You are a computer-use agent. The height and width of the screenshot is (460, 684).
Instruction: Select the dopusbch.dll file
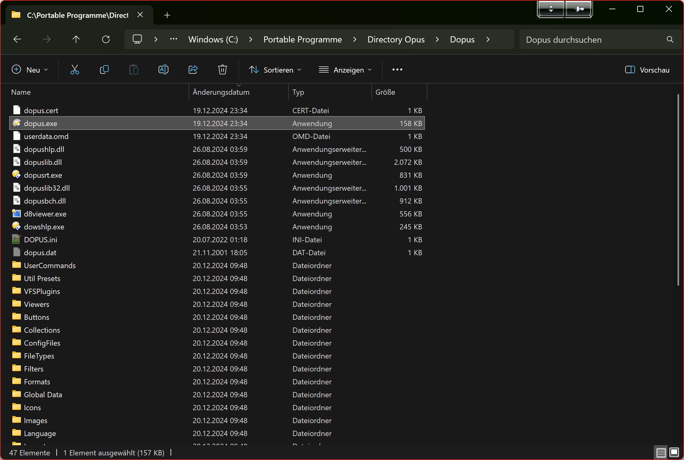tap(217, 201)
